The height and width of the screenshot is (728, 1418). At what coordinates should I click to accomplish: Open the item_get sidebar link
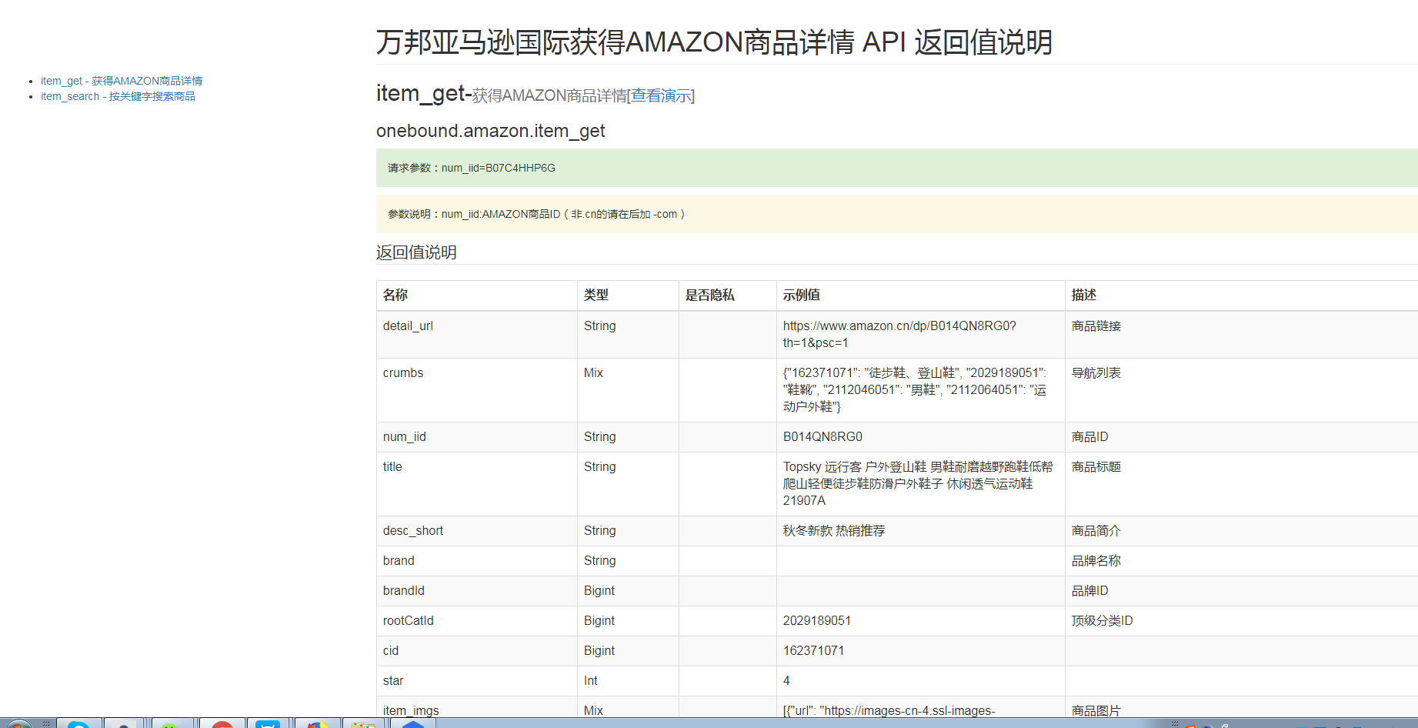[x=122, y=81]
